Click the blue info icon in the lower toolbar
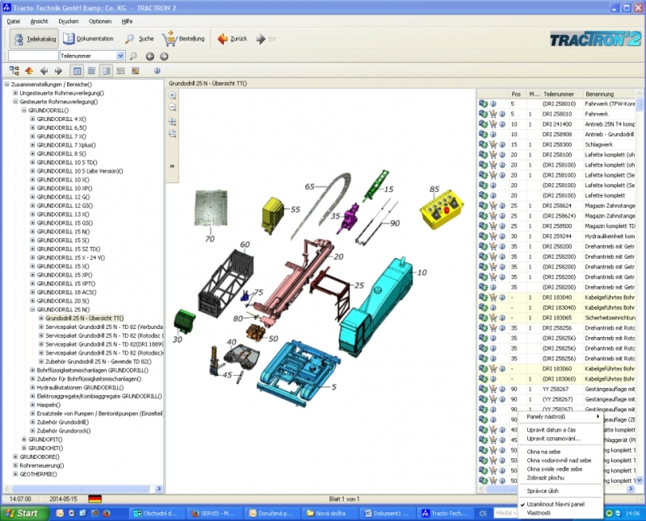The height and width of the screenshot is (521, 646). (x=157, y=71)
